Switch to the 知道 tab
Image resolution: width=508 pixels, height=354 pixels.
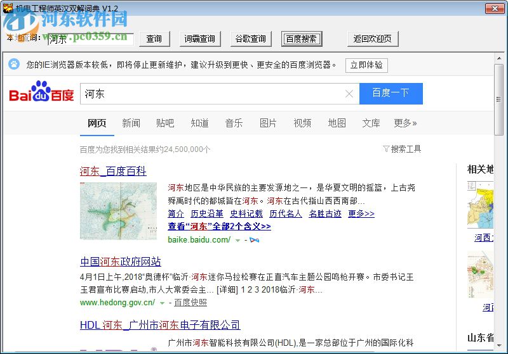(x=199, y=123)
